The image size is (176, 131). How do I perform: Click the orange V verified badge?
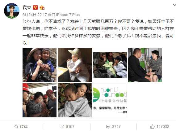tap(35, 7)
